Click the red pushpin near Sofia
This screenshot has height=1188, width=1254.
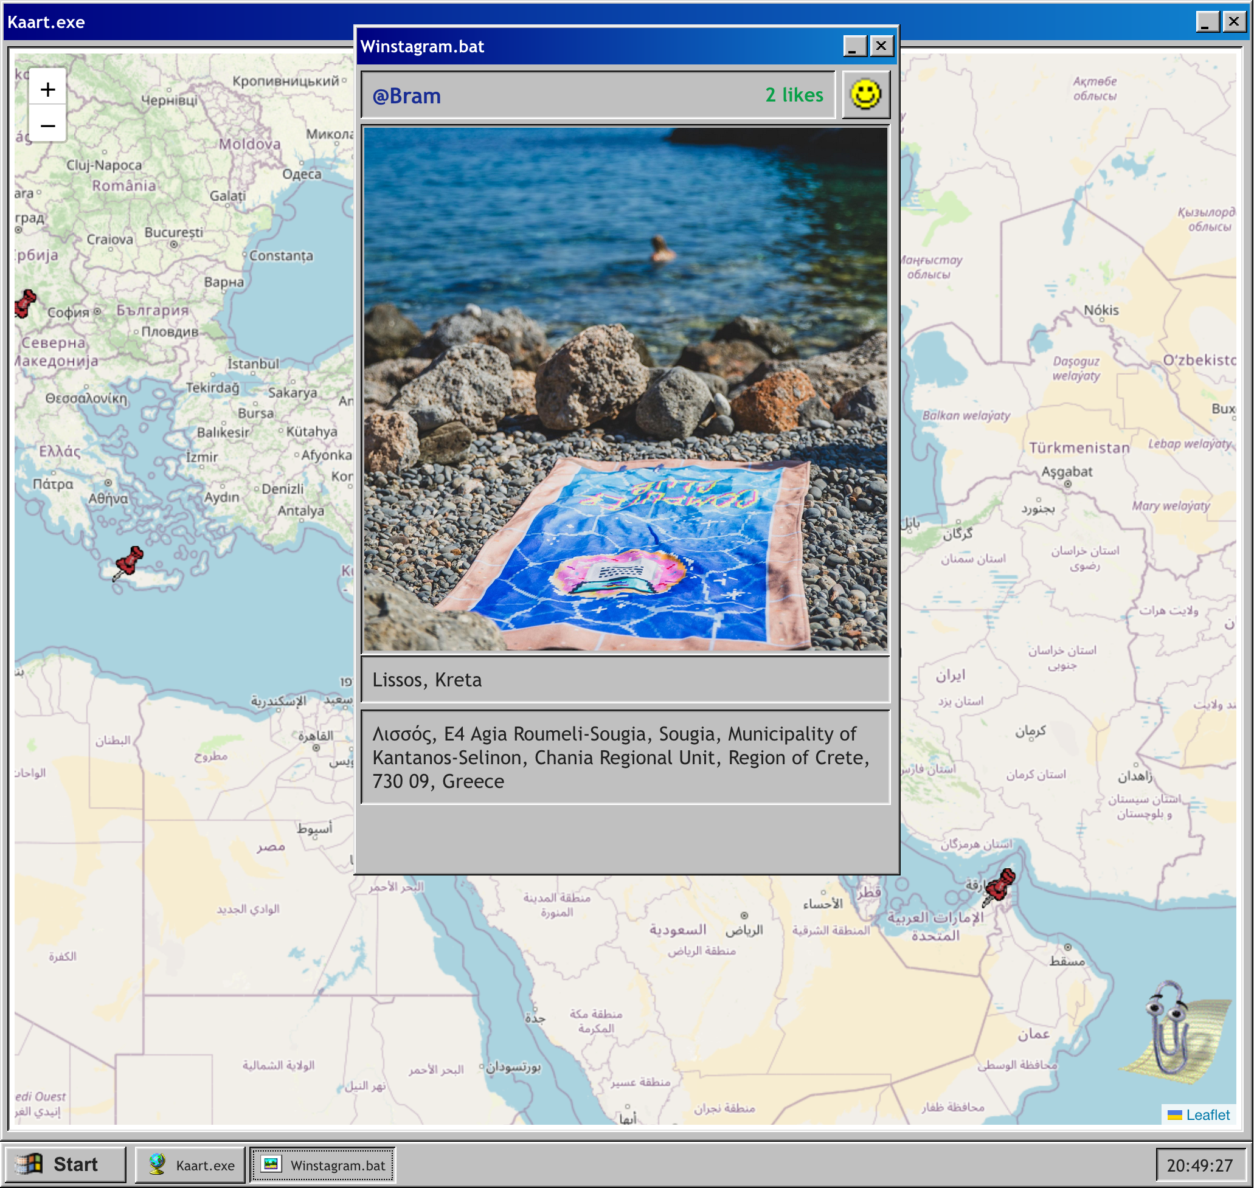(x=25, y=304)
